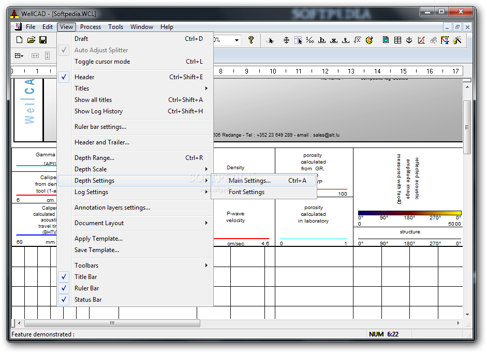Open the Tools menu
Screen dimensions: 487x353
115,27
